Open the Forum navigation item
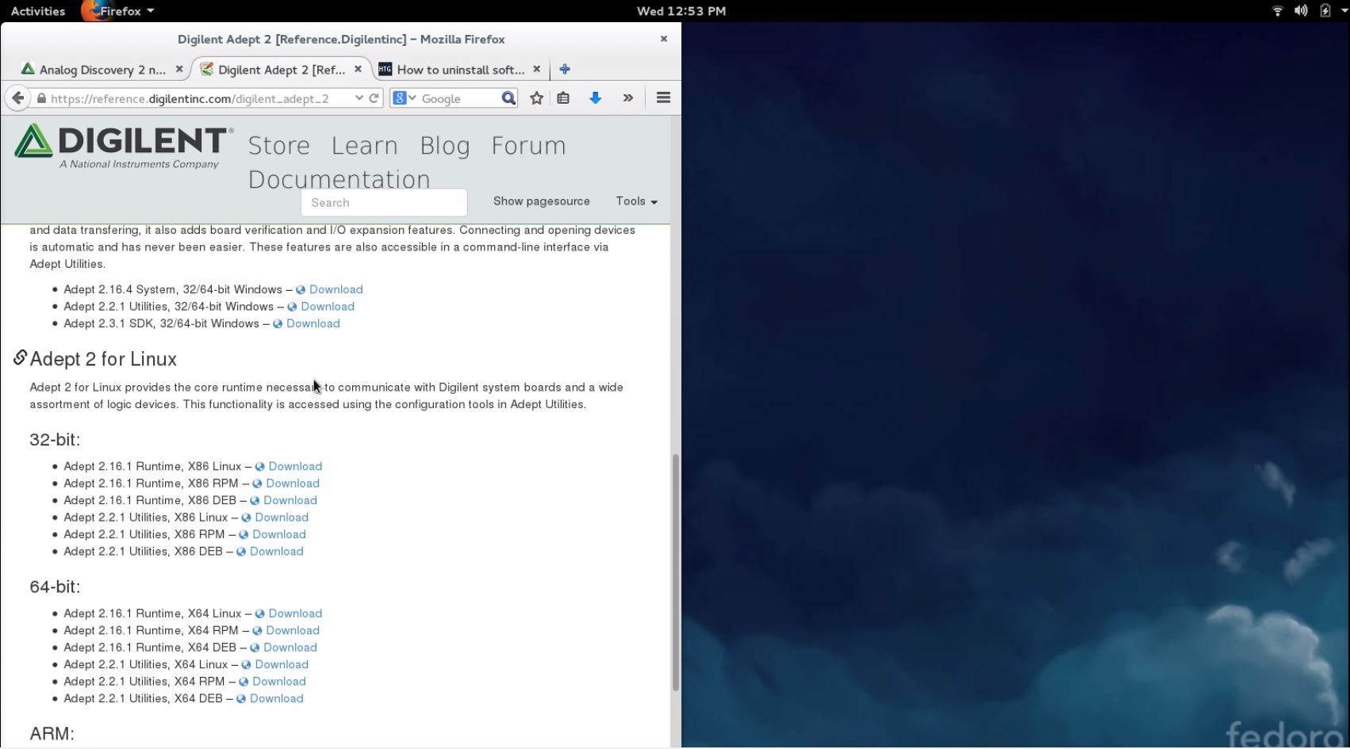The height and width of the screenshot is (749, 1350). pos(528,146)
